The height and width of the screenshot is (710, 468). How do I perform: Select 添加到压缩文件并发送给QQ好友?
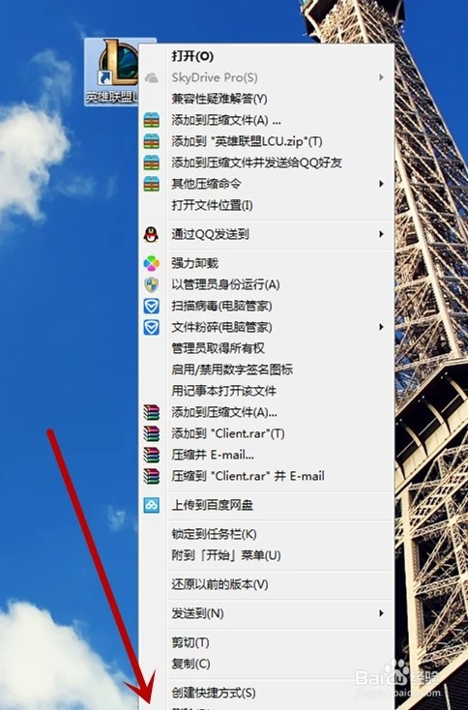266,163
